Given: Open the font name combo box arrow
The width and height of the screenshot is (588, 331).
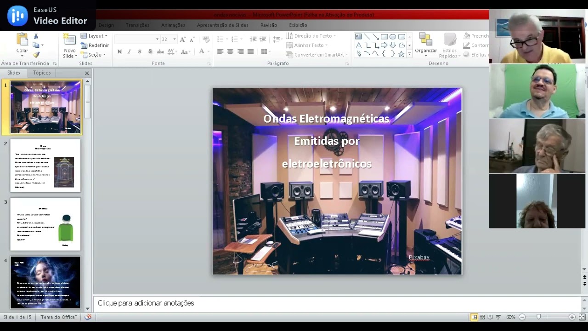Looking at the screenshot, I should pos(157,39).
